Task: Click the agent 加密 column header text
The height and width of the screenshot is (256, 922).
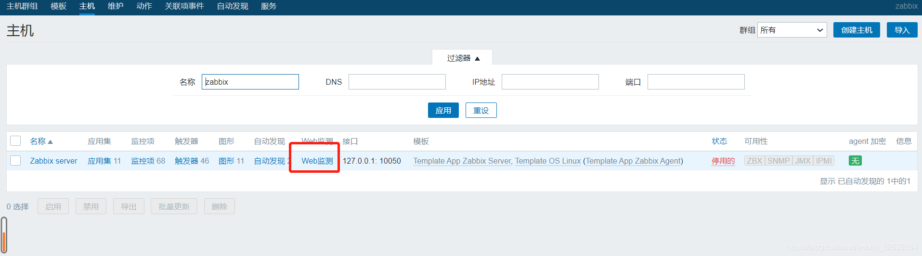Action: (867, 141)
